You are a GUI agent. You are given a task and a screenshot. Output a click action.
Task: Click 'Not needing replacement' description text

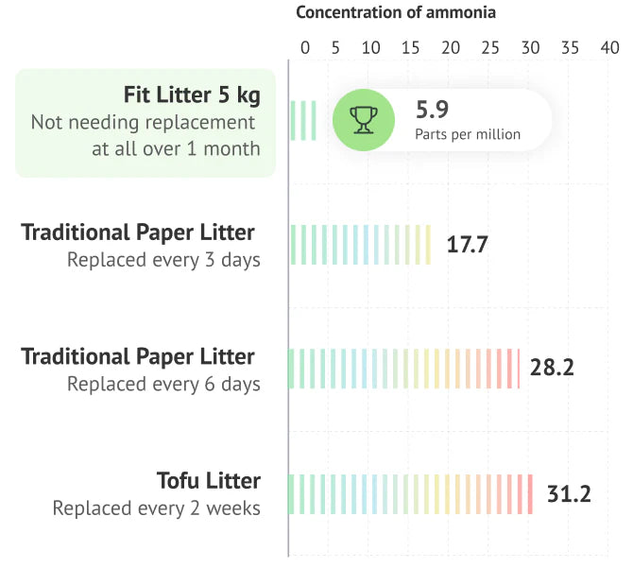click(x=143, y=122)
